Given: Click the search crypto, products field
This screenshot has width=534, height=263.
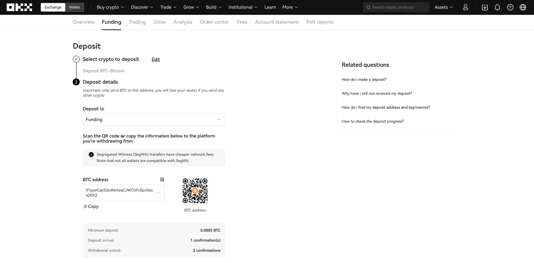Looking at the screenshot, I should click(x=396, y=7).
